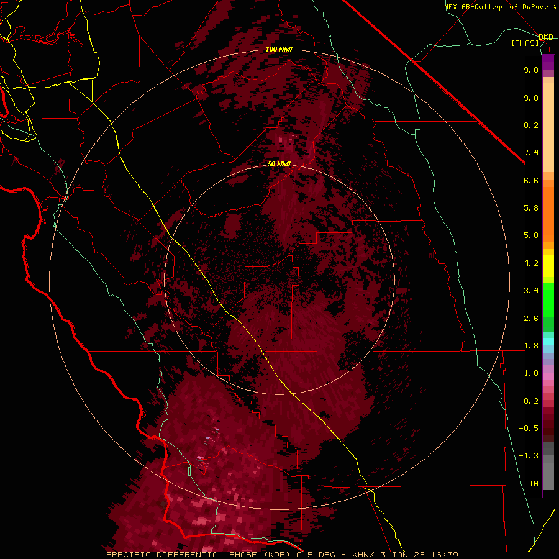The width and height of the screenshot is (559, 559).
Task: Click the -0.5 scale label
Action: (529, 429)
